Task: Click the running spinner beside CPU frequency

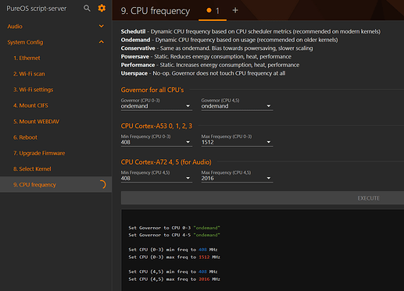Action: click(x=102, y=185)
